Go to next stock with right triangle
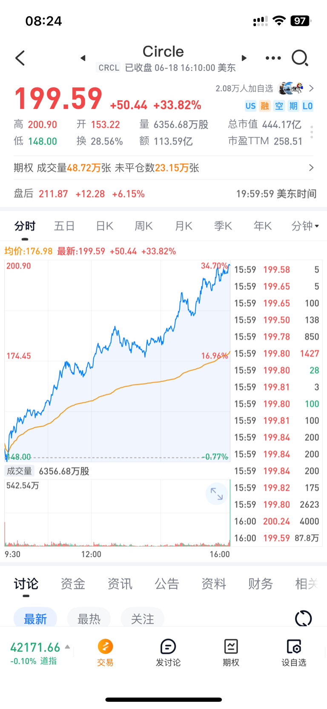Screen dimensions: 327x709 [x=244, y=58]
